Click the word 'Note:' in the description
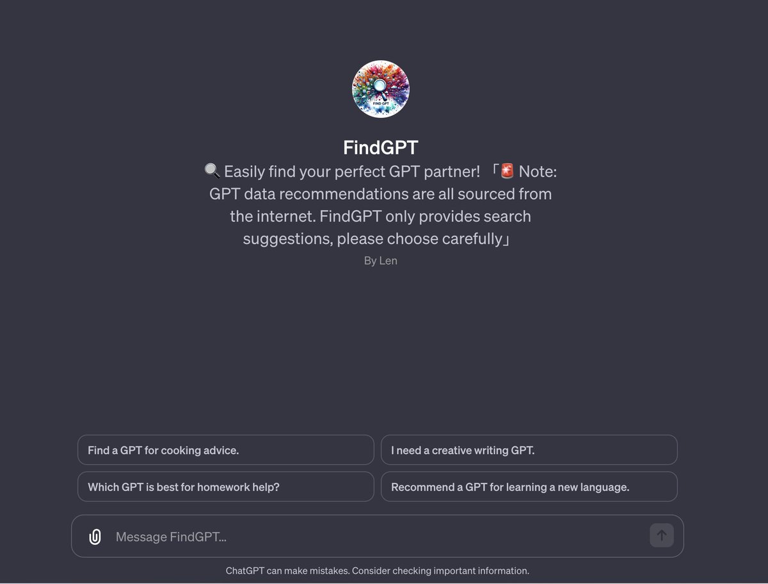Viewport: 768px width, 584px height. 538,171
